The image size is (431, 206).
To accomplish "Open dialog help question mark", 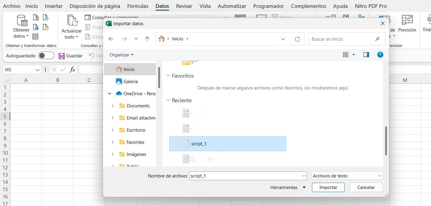I will point(380,55).
